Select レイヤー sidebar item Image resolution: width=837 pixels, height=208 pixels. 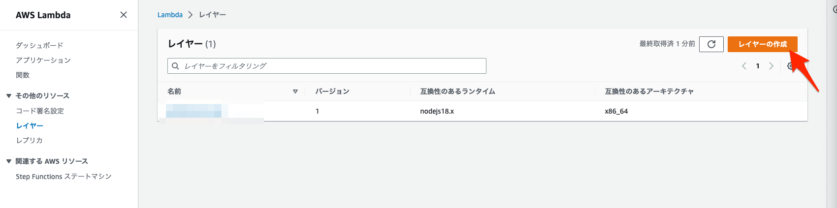30,125
